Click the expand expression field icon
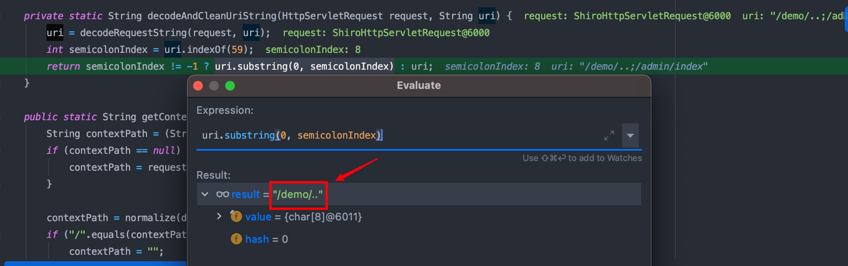Viewport: 848px width, 266px height. pos(609,135)
